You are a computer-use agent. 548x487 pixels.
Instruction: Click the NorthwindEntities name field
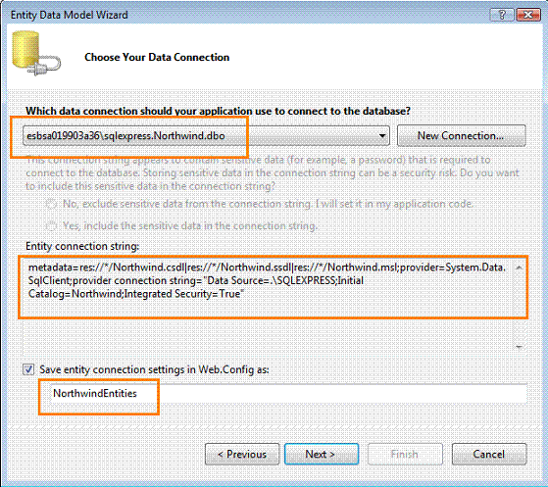(x=288, y=393)
